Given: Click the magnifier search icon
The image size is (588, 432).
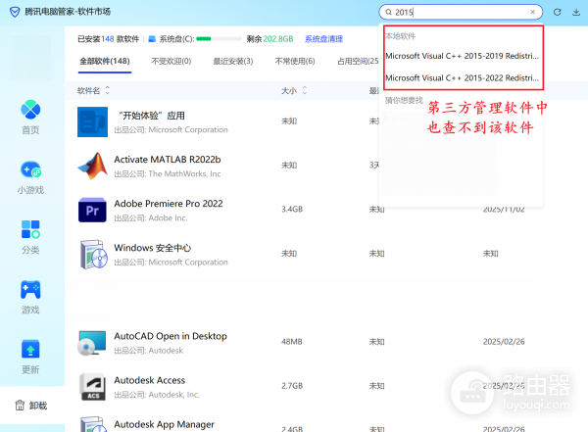Looking at the screenshot, I should click(388, 12).
